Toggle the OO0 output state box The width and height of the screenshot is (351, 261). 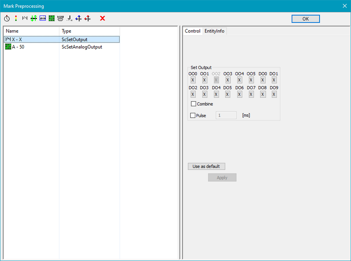tap(193, 80)
